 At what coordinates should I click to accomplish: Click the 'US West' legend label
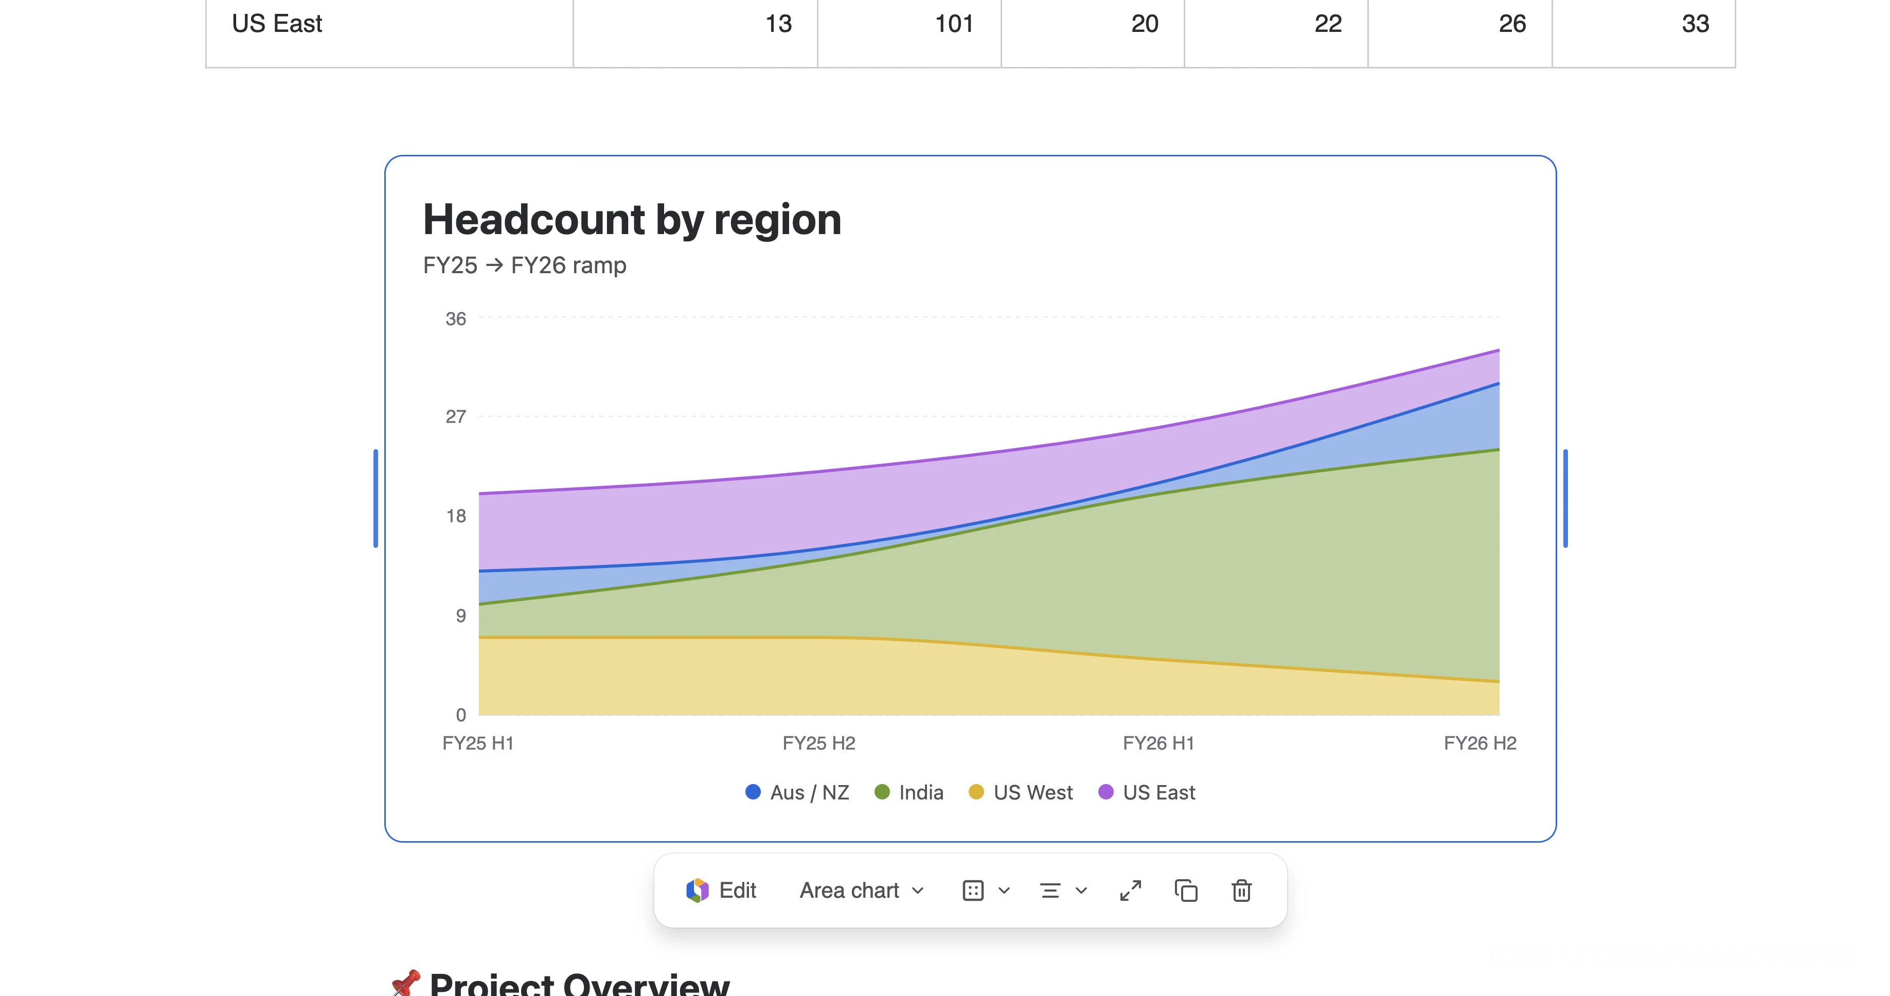pos(1033,793)
